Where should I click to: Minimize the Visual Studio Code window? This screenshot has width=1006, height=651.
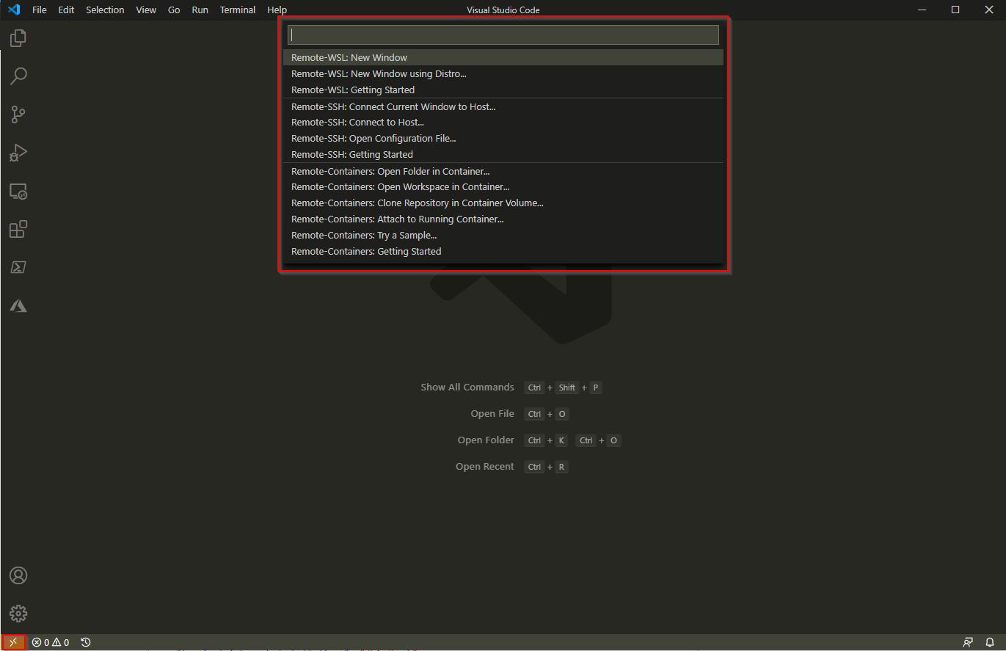(922, 10)
